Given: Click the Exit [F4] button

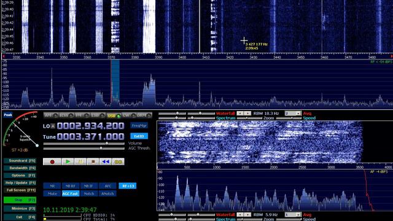Looking at the screenshot, I should coord(20,217).
